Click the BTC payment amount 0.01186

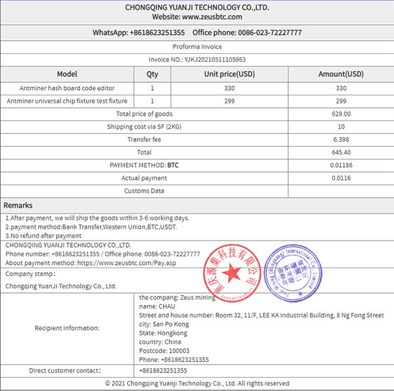(341, 166)
